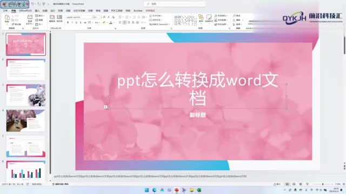Click the Quick Styles icon
Image resolution: width=346 pixels, height=194 pixels.
(209, 18)
